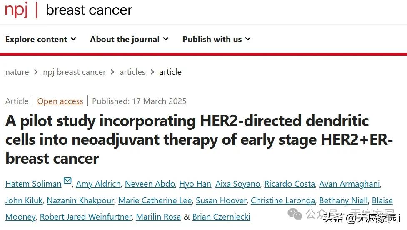The width and height of the screenshot is (407, 230).
Task: Select author Christine Laronga
Action: pyautogui.click(x=283, y=200)
